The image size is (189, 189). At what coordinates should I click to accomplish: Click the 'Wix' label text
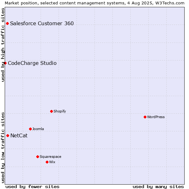[x=52, y=162]
